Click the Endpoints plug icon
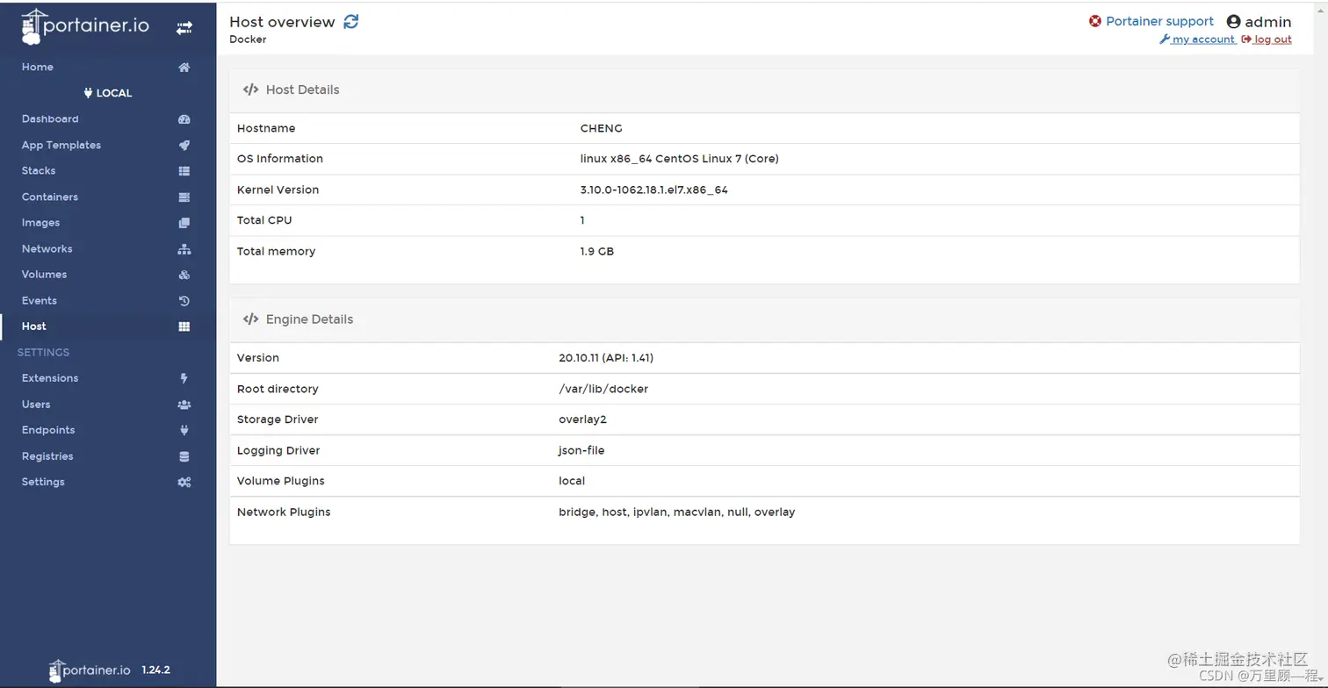Image resolution: width=1328 pixels, height=688 pixels. 184,430
